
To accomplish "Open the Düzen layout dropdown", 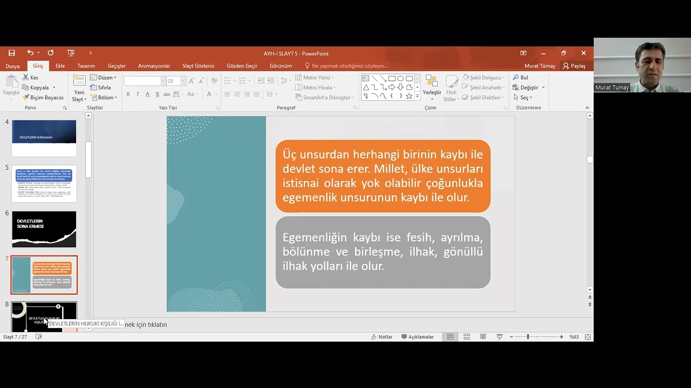I will click(x=103, y=78).
